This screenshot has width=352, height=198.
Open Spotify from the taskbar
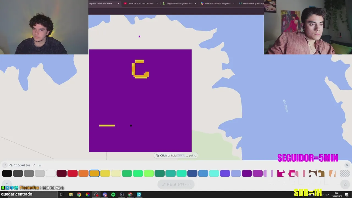(113, 194)
